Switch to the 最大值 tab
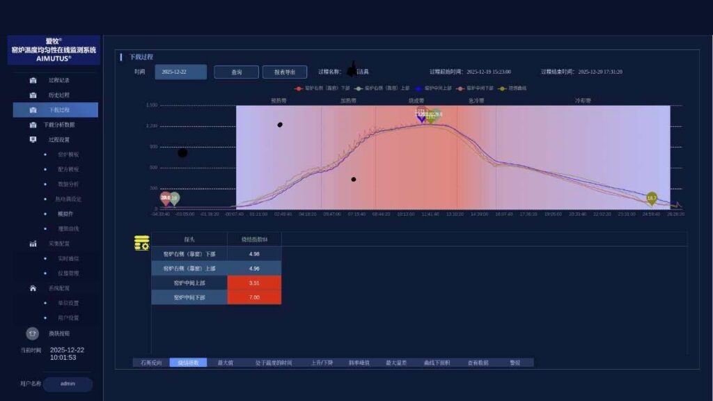Image resolution: width=713 pixels, height=401 pixels. pyautogui.click(x=224, y=363)
